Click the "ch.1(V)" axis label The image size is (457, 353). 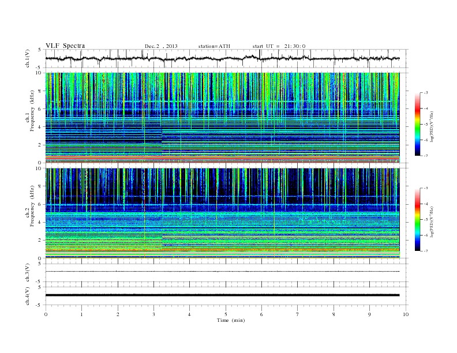[28, 58]
